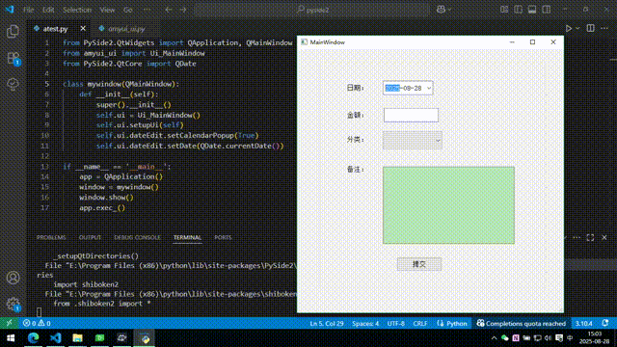The image size is (617, 347).
Task: Open editor more actions ellipsis
Action: (604, 28)
